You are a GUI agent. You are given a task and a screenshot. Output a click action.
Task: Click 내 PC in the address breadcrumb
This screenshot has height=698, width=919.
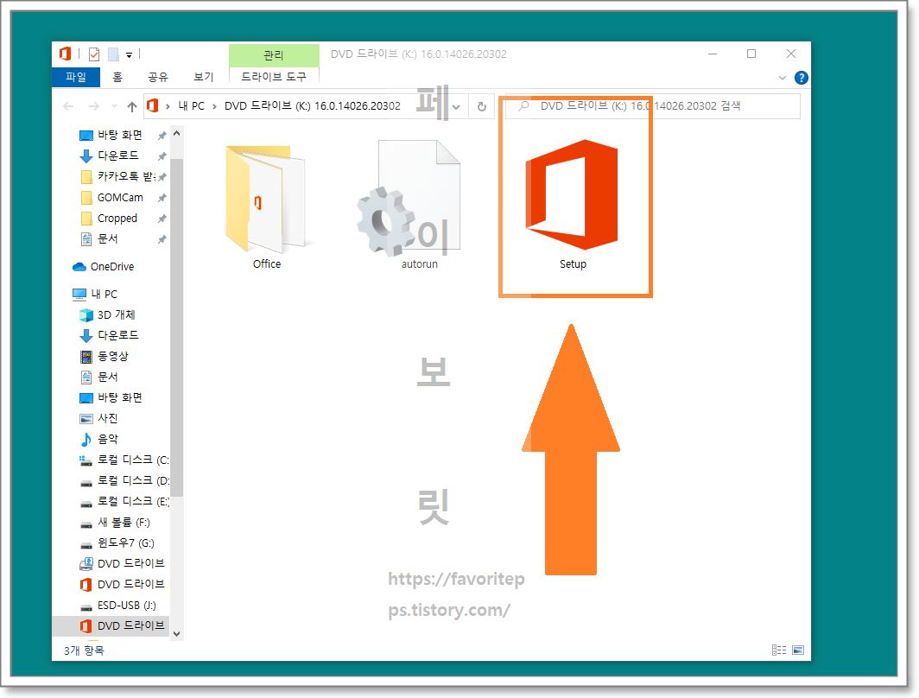coord(192,106)
